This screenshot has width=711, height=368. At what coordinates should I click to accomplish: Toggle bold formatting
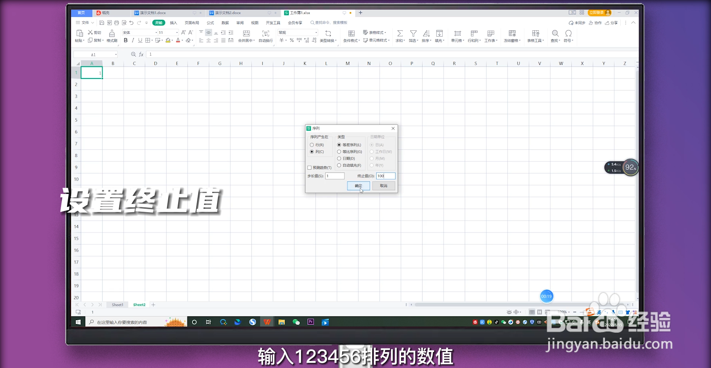[126, 40]
